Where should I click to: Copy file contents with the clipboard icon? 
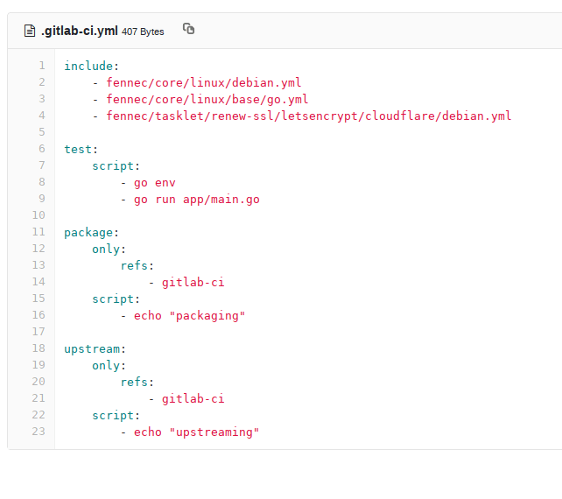[188, 29]
